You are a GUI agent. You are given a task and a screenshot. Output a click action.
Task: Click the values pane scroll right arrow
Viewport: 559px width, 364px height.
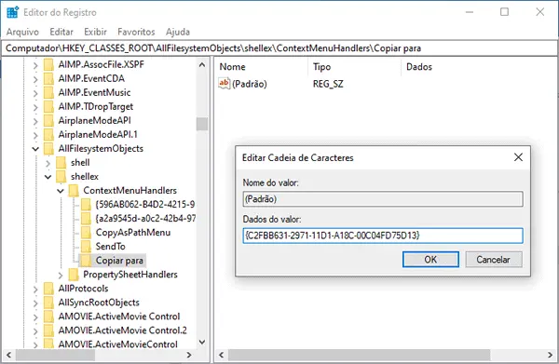(x=550, y=355)
